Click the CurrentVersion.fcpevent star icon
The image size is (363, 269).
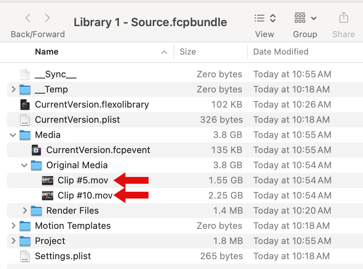click(x=36, y=150)
